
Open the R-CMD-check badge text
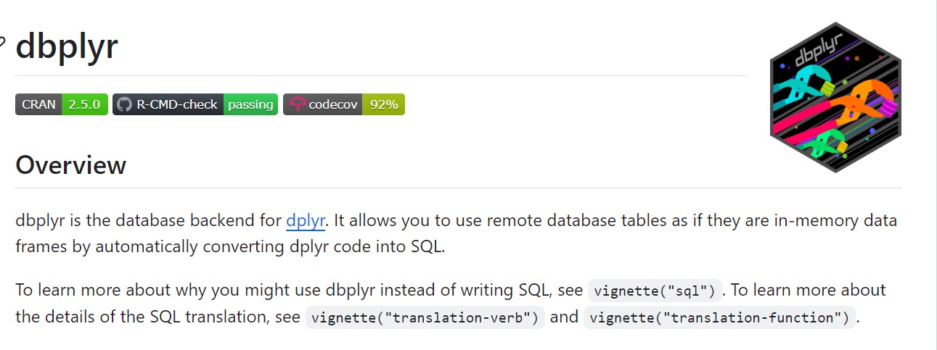tap(177, 104)
